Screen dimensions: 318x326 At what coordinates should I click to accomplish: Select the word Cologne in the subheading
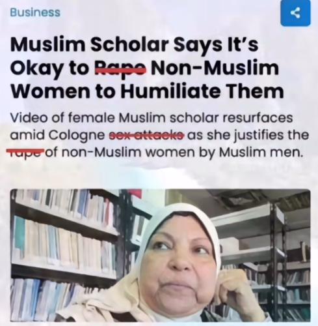tap(77, 136)
